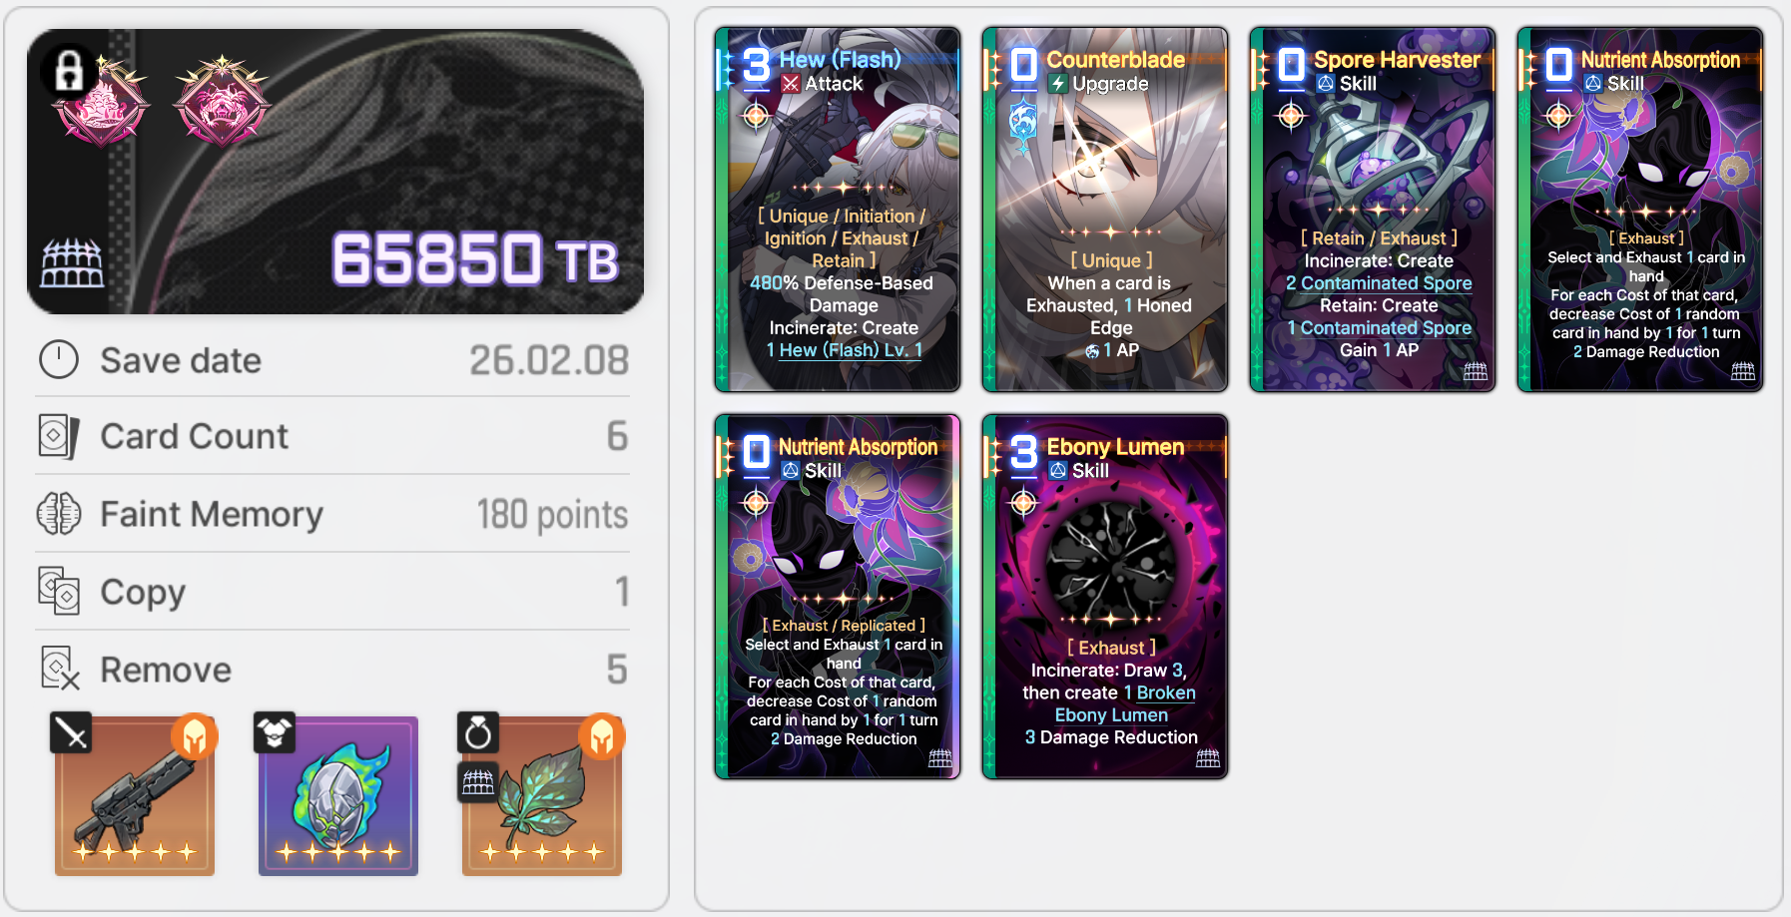This screenshot has height=917, width=1791.
Task: Open the Hew (Flash) attack card
Action: point(838,209)
